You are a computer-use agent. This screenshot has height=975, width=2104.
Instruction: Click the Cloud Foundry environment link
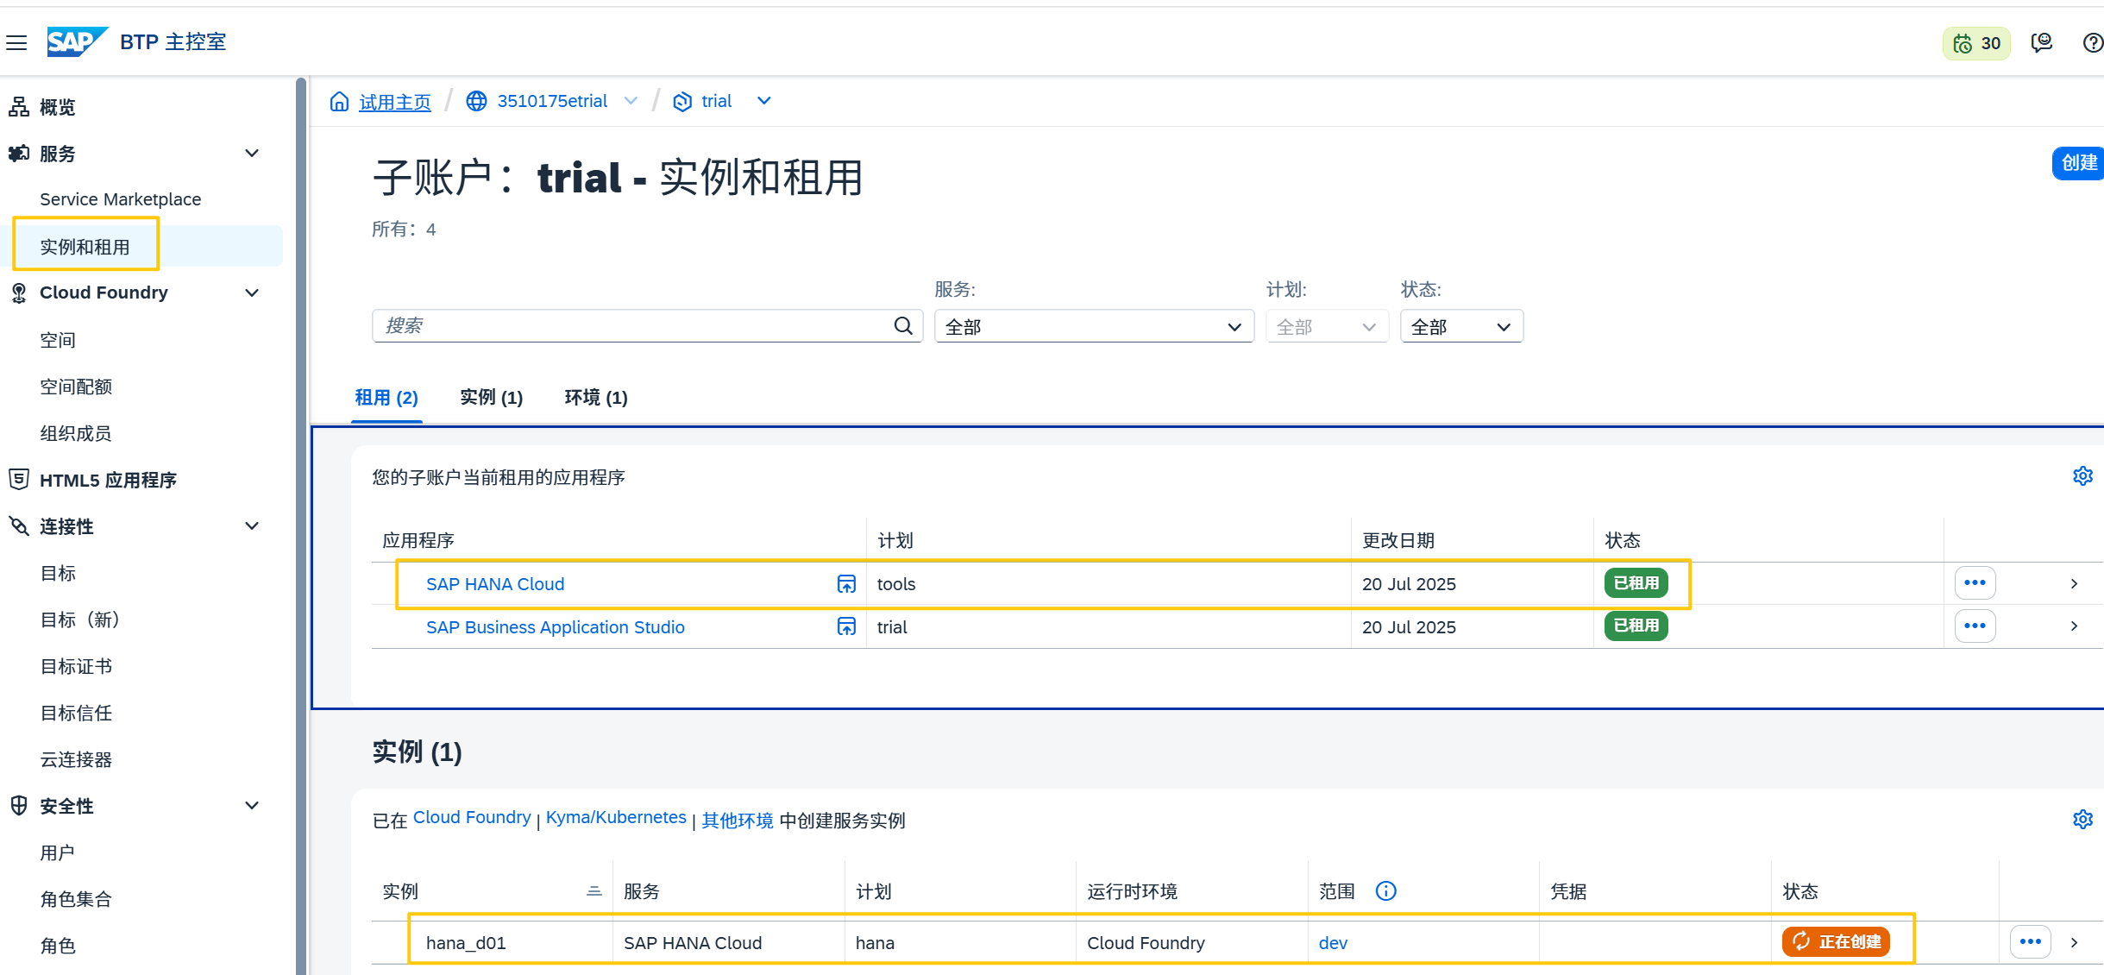pos(472,817)
